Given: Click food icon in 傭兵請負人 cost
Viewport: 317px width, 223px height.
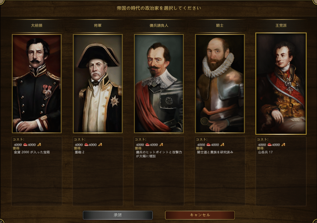Looking at the screenshot, I should pyautogui.click(x=147, y=145).
